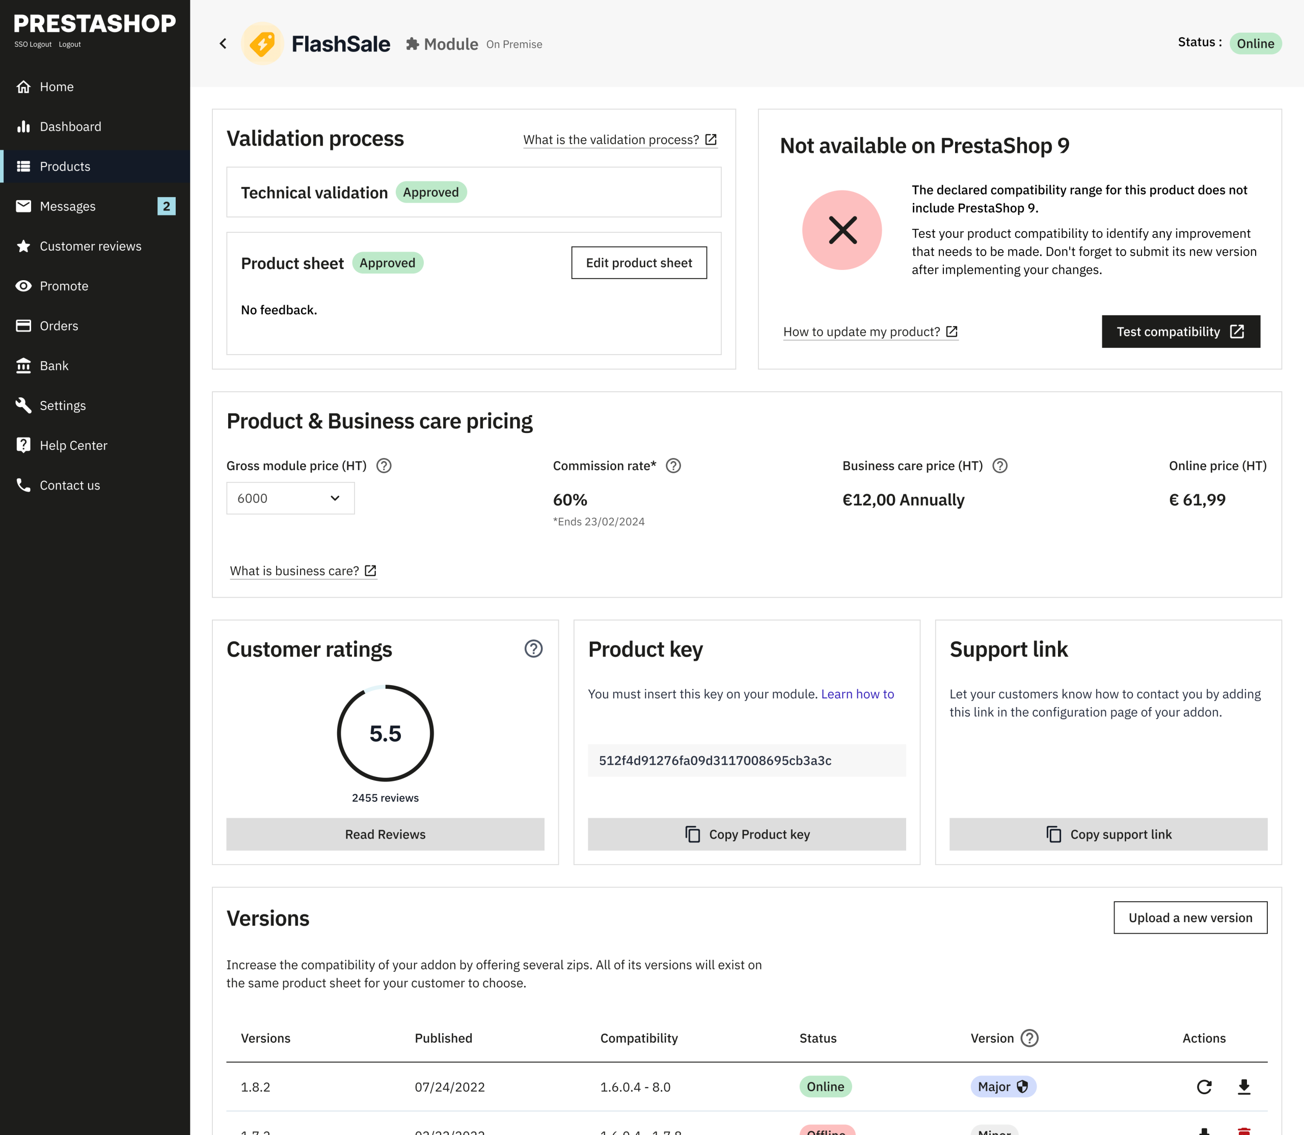Click the Learn how to link

[857, 694]
